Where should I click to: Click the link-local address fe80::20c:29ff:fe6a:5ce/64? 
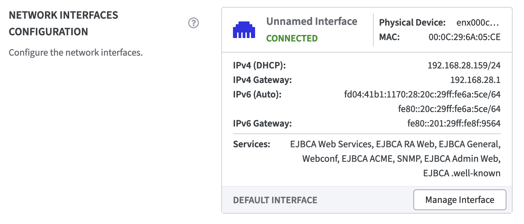click(x=449, y=109)
